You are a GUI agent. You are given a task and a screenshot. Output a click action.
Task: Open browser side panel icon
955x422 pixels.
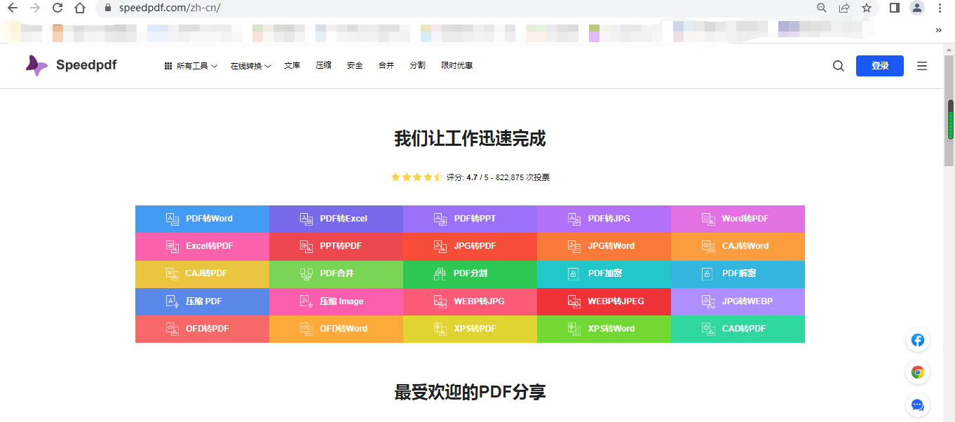[x=895, y=8]
